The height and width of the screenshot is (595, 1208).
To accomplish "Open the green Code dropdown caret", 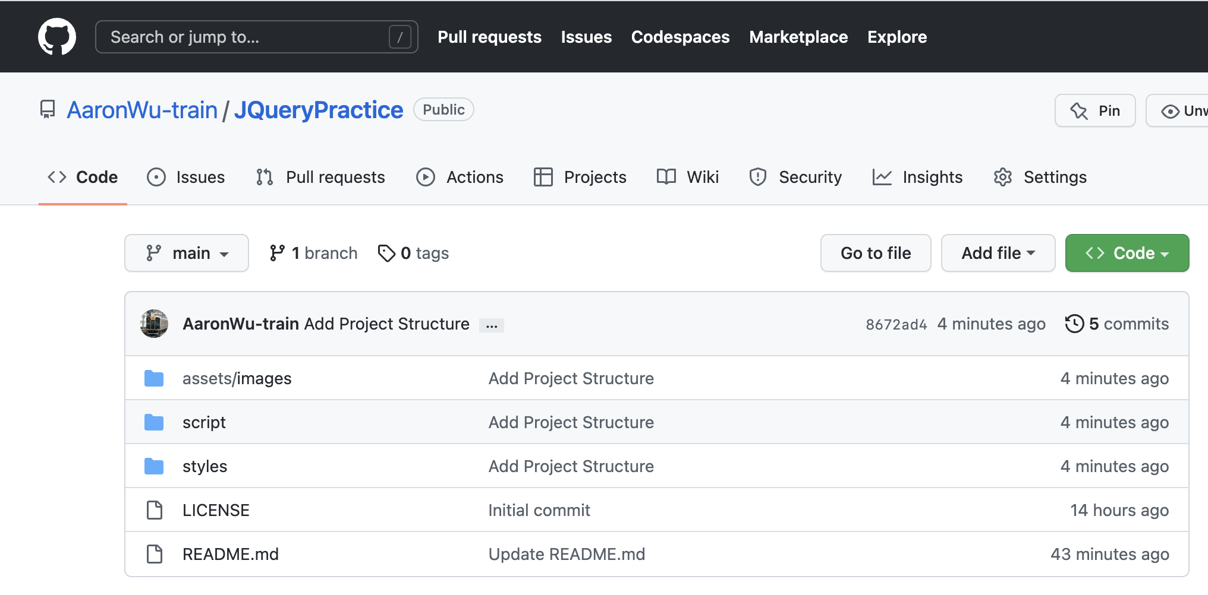I will [1165, 254].
